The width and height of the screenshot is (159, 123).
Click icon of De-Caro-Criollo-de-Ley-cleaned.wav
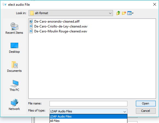[31, 26]
